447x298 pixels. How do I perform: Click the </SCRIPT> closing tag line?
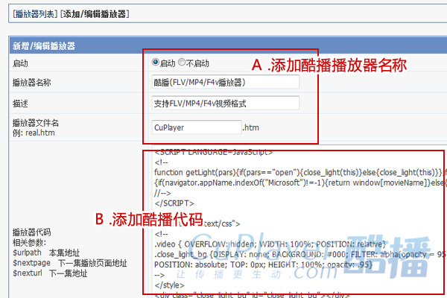click(x=174, y=203)
